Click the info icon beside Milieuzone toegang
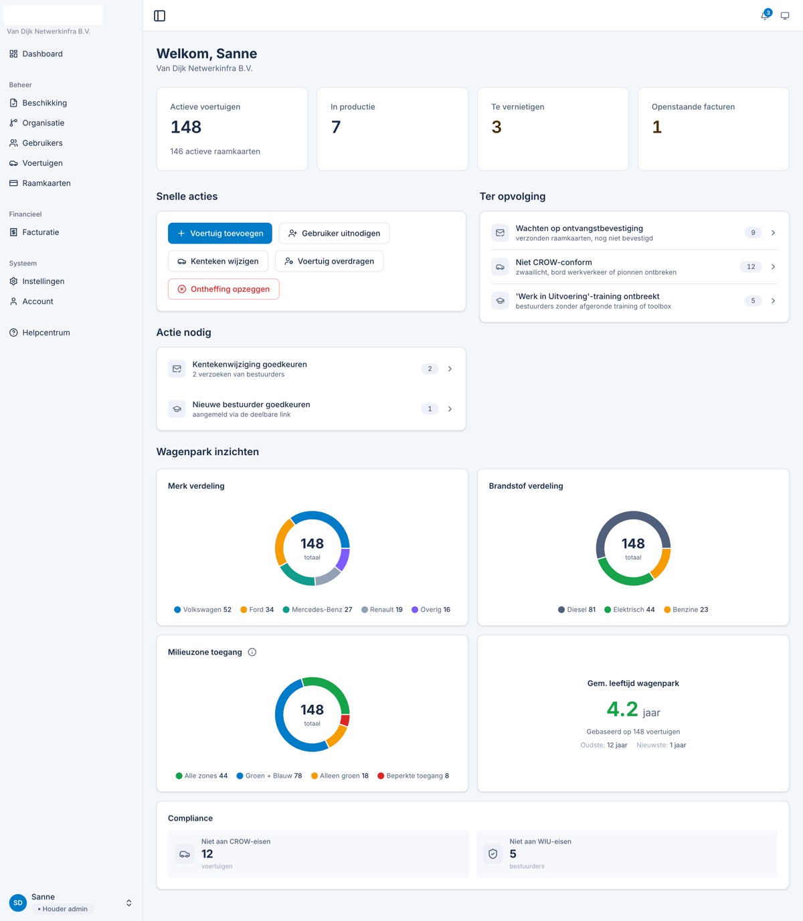The height and width of the screenshot is (921, 803). pos(252,652)
